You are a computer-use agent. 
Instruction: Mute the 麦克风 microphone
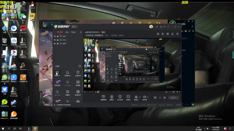136,98
